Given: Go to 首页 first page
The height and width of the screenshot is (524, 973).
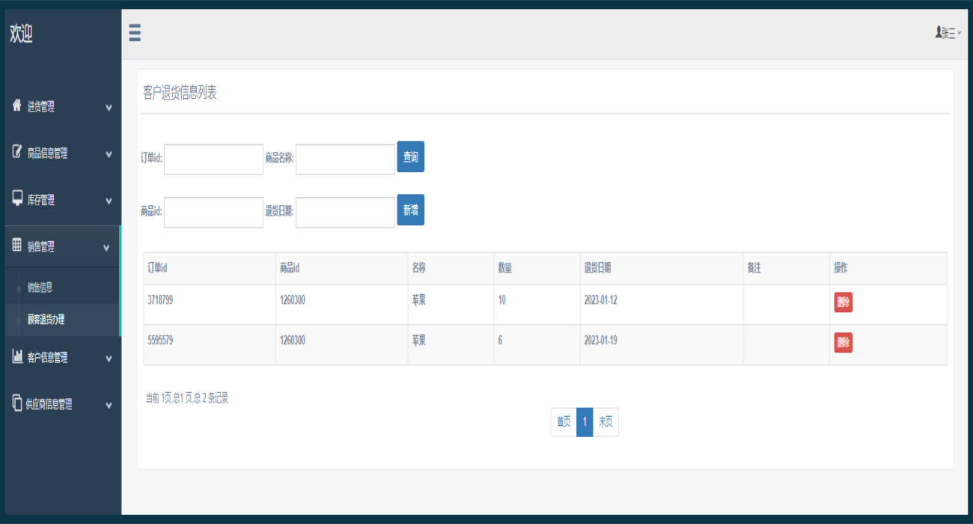Looking at the screenshot, I should pos(564,422).
